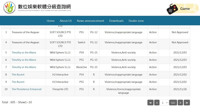This screenshot has height=112, width=200.
Task: Click Not Approved status in row 4
Action: 180,42
